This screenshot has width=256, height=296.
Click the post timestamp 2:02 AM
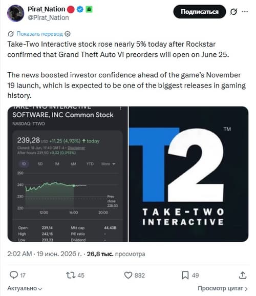19,254
